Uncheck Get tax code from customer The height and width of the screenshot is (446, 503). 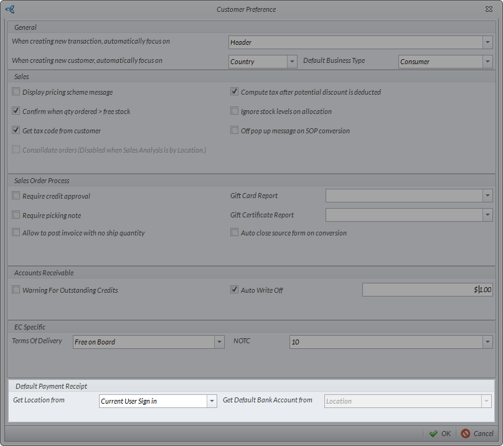point(16,131)
